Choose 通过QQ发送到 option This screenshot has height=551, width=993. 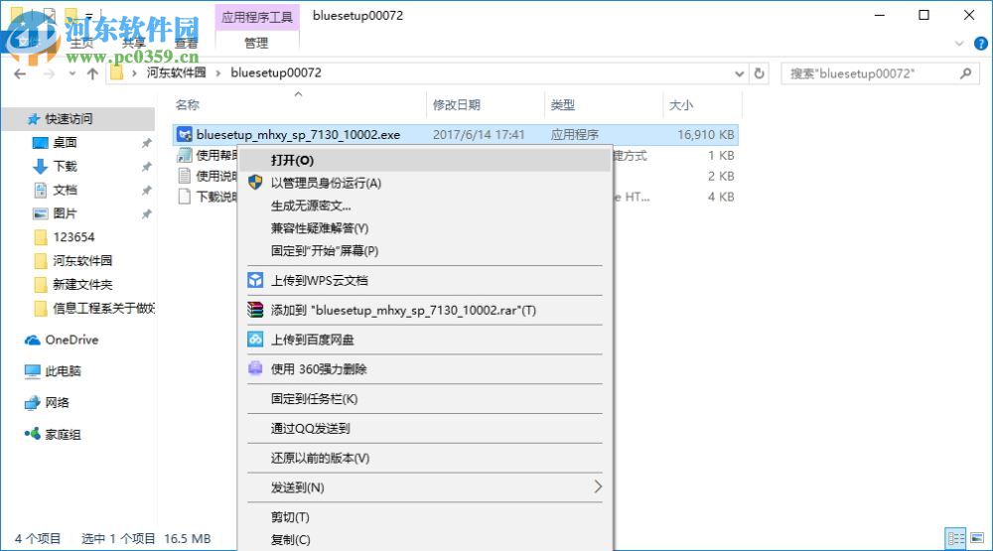424,429
